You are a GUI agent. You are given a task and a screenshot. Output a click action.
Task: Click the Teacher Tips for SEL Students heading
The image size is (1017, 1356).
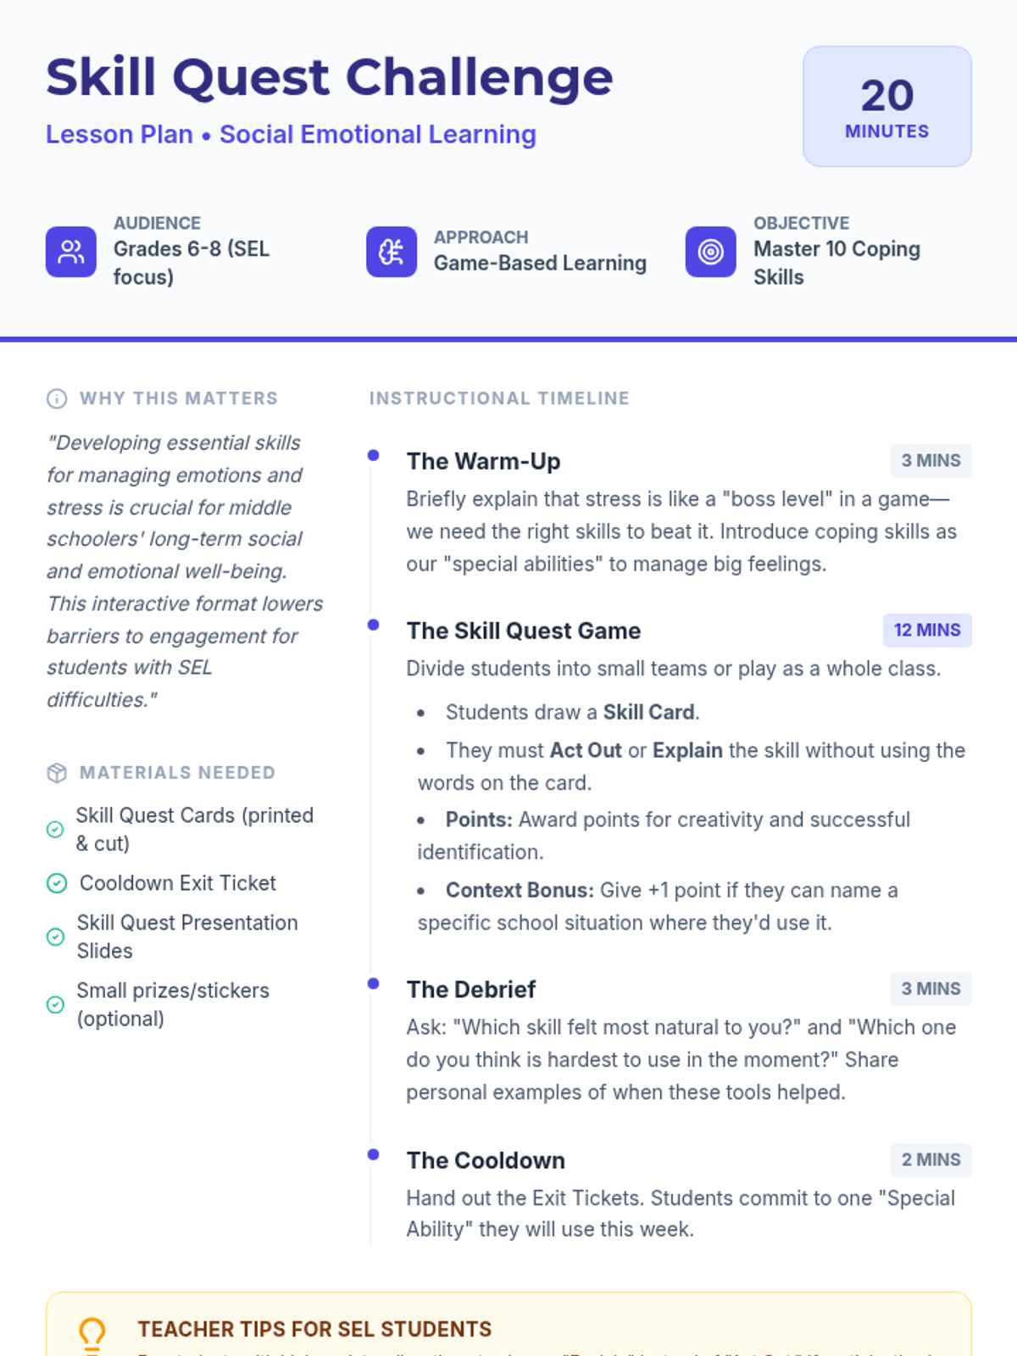tap(314, 1329)
